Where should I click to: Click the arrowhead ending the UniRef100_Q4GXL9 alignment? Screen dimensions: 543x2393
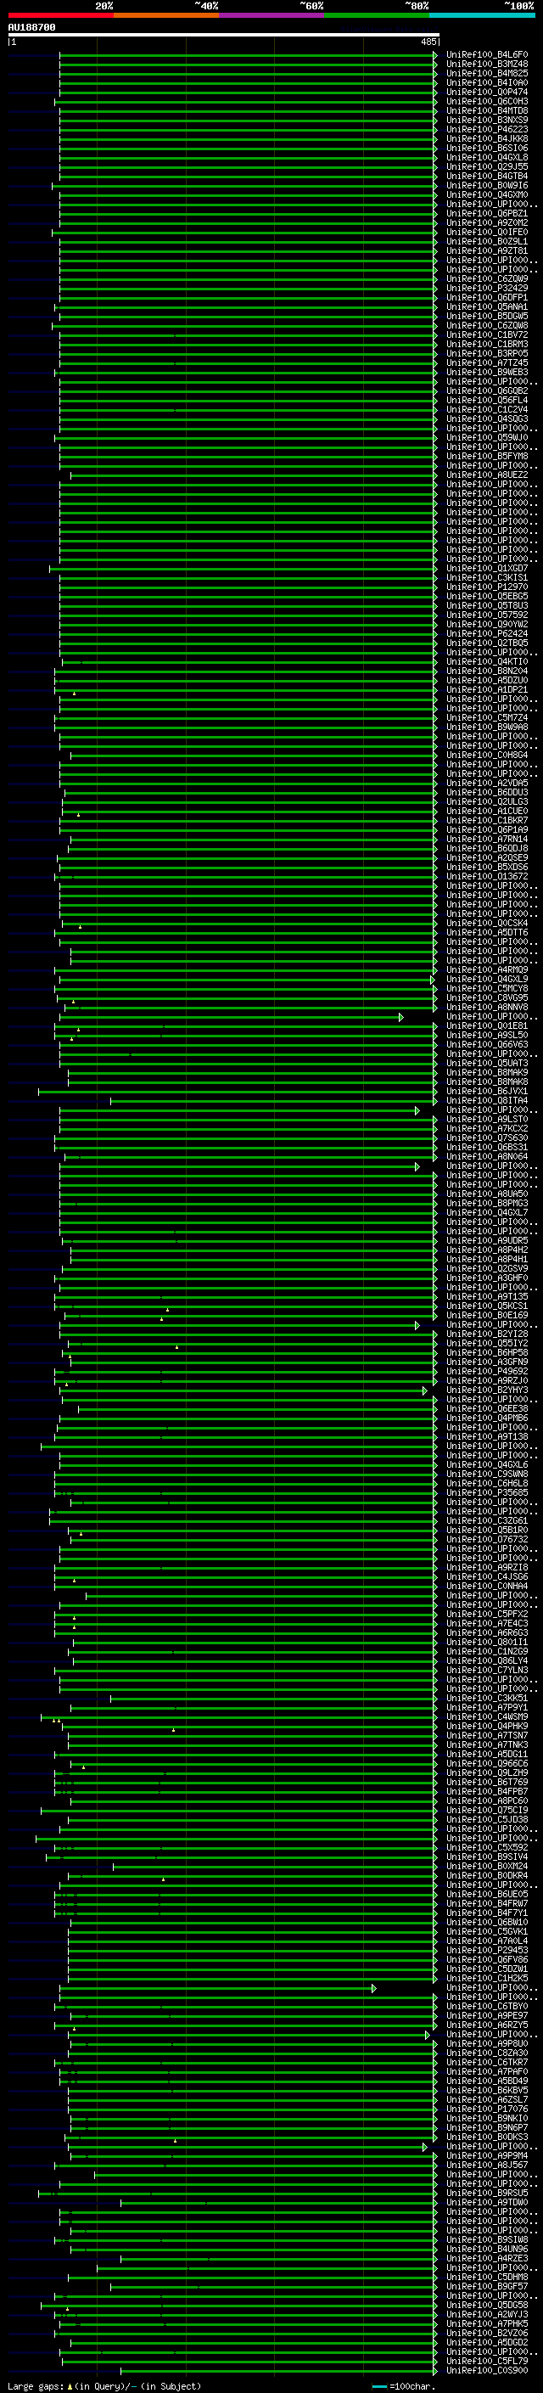click(x=433, y=979)
